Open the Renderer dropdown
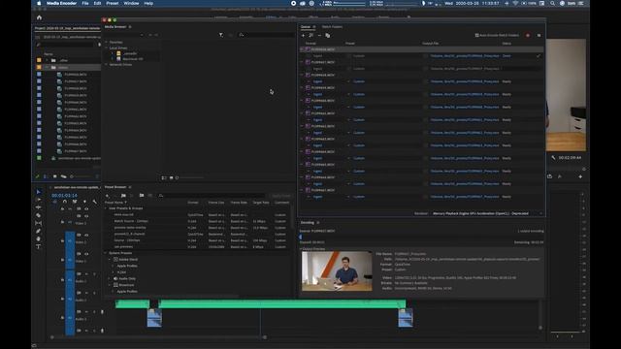Viewport: 621px width, 349px height. (x=486, y=213)
